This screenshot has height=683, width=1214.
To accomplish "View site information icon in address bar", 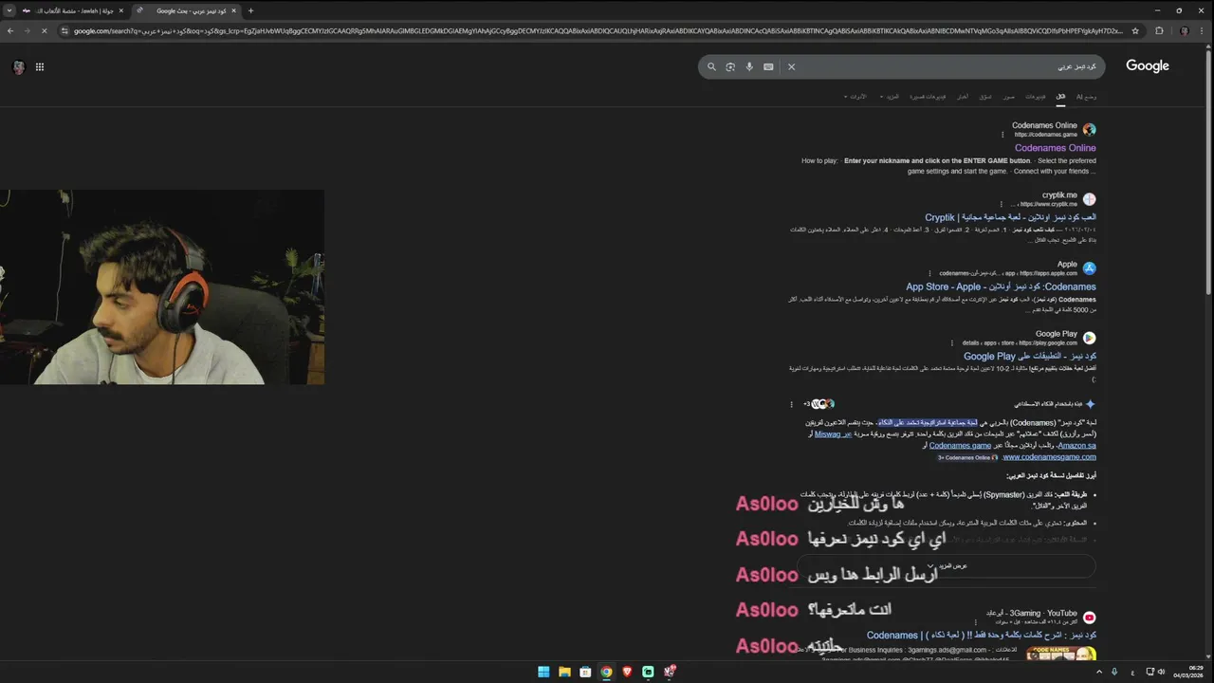I will point(64,30).
